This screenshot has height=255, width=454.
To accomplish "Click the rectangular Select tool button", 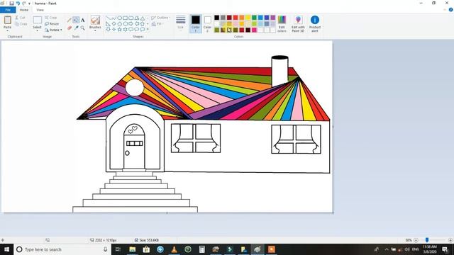I will click(37, 20).
